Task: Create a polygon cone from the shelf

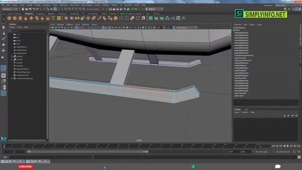Action: click(x=25, y=18)
